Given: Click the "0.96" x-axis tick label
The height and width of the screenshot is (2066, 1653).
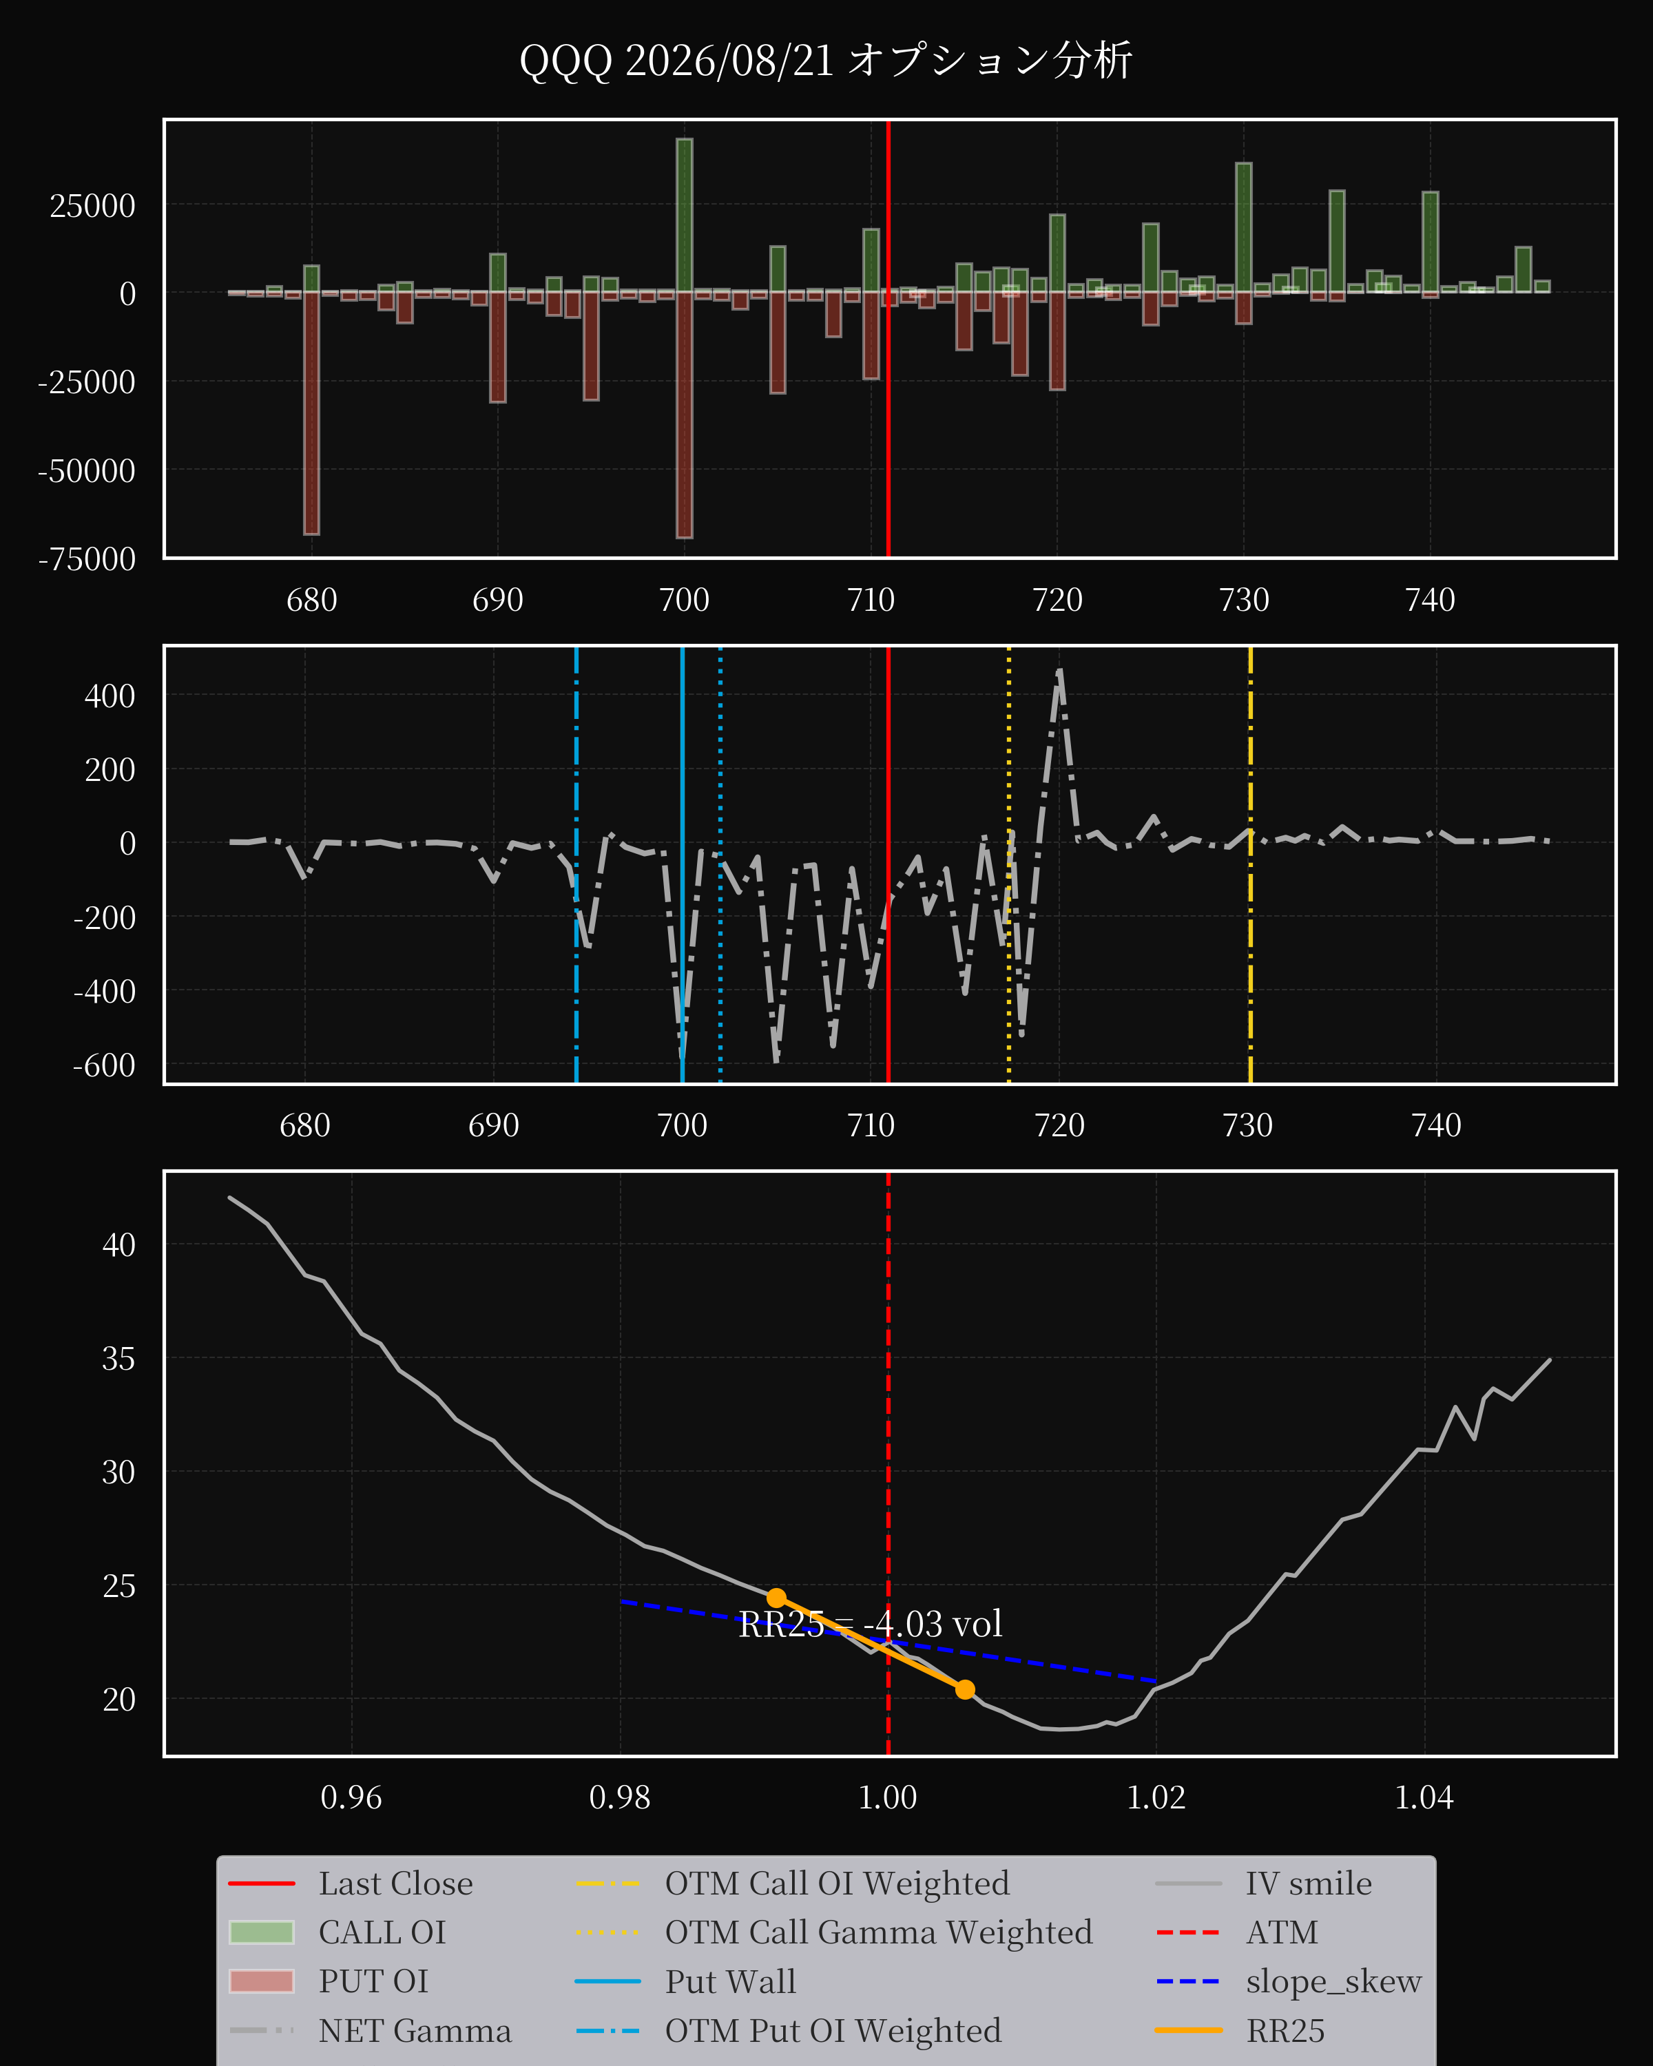Looking at the screenshot, I should coord(352,1797).
